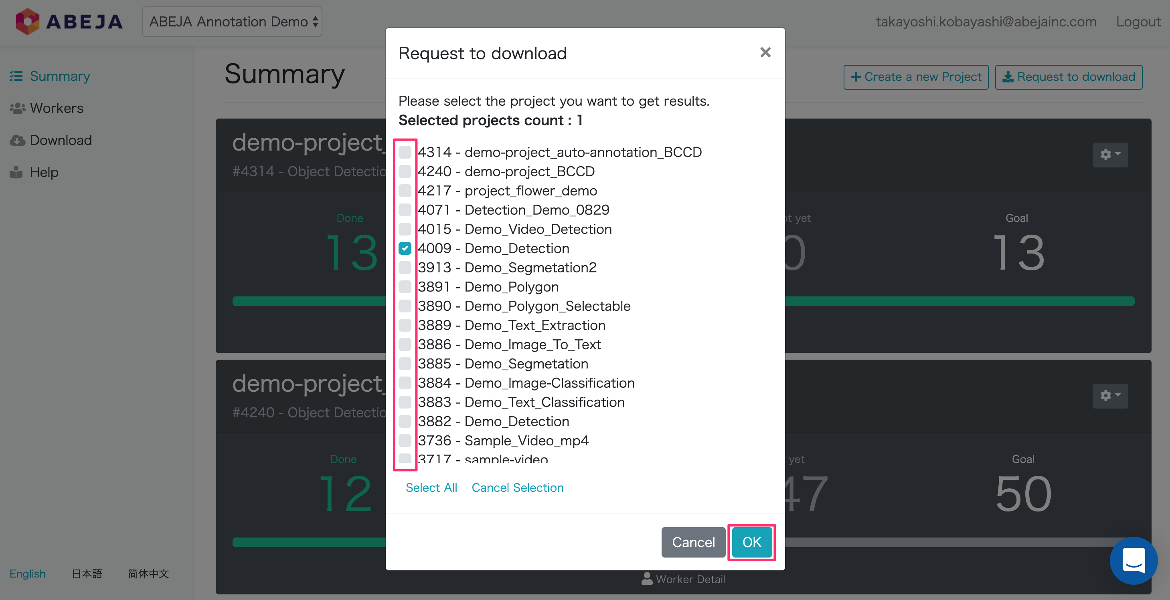Click the ABEJA logo icon

point(27,21)
